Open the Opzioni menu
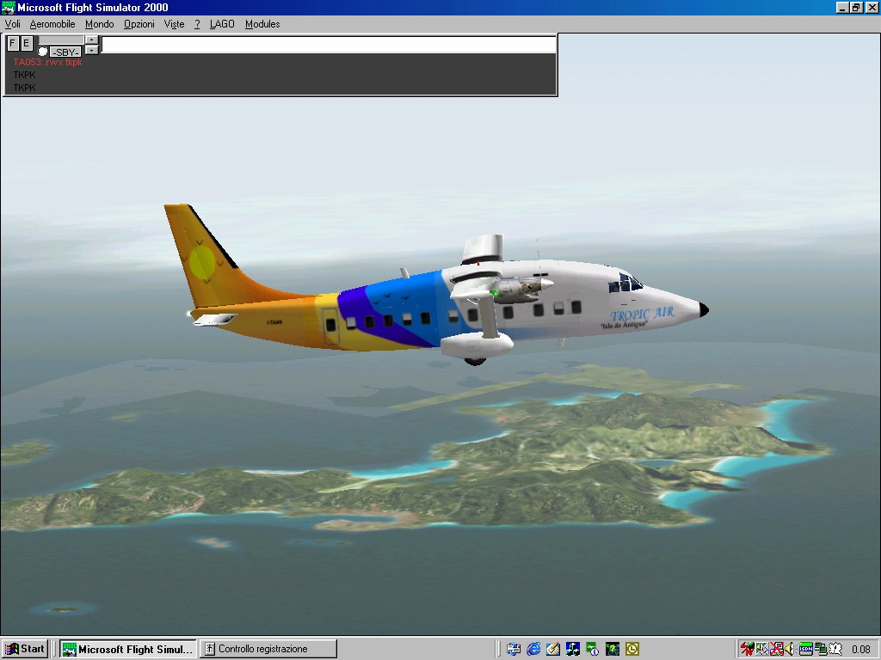 pos(139,24)
